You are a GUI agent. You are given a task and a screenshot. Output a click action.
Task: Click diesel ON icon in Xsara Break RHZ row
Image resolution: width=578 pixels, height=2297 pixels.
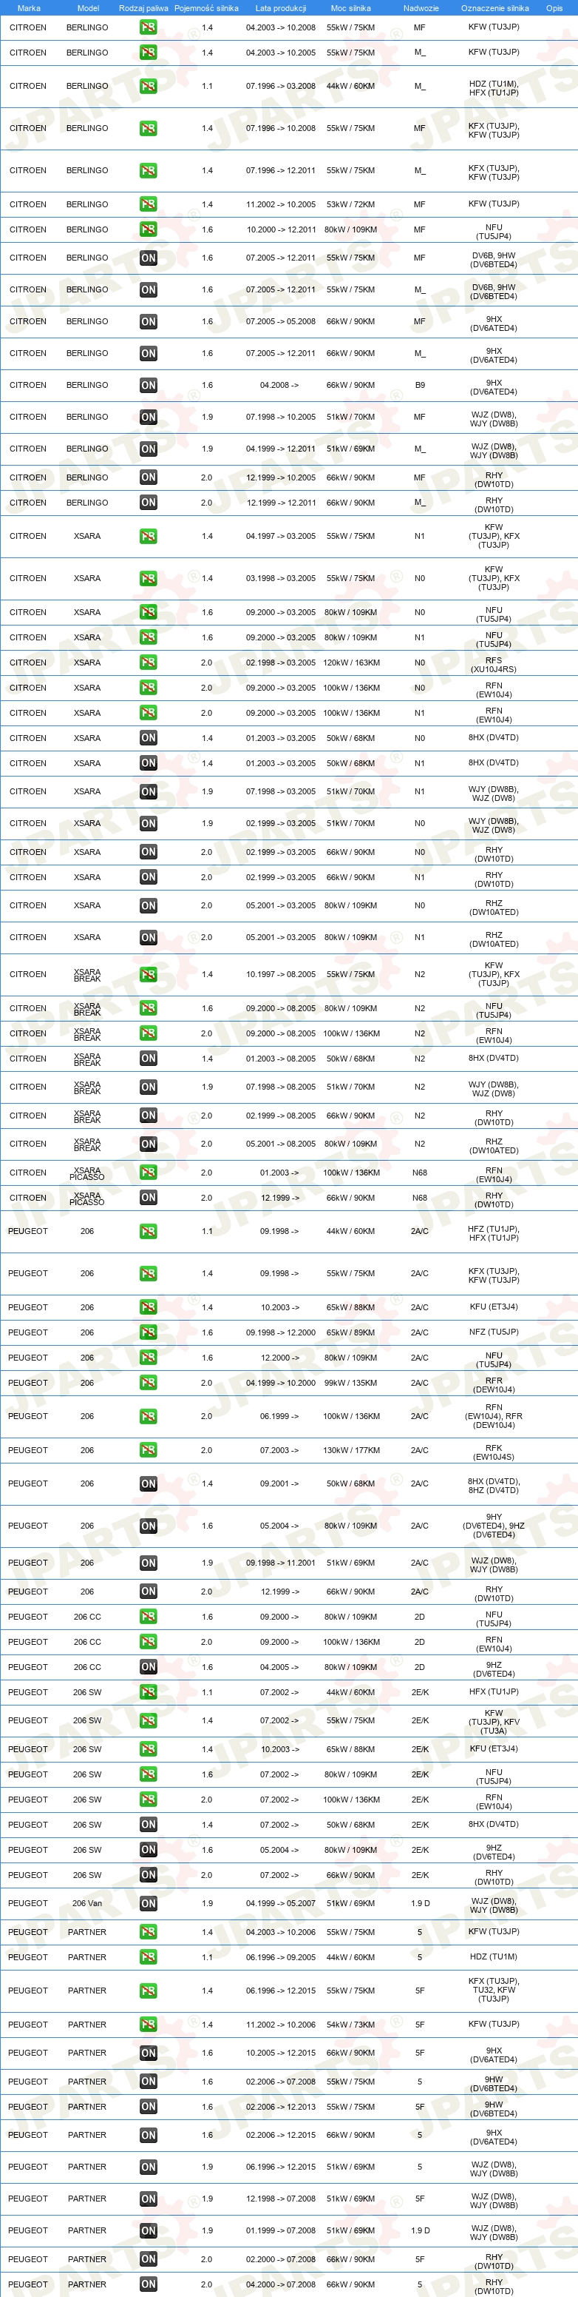(x=148, y=1144)
